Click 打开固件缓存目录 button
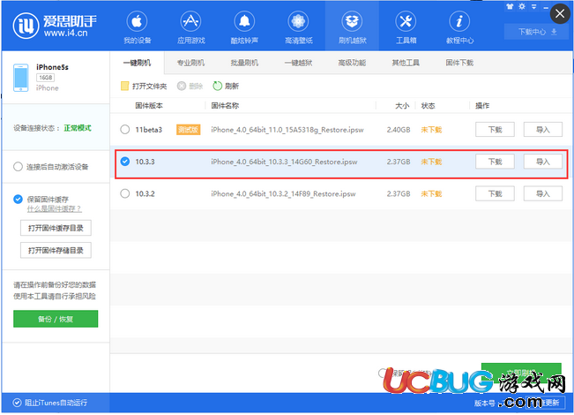This screenshot has width=574, height=415. click(x=56, y=228)
